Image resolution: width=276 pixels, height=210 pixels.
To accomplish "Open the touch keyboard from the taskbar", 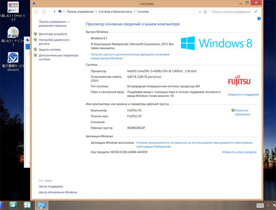I will click(x=260, y=205).
